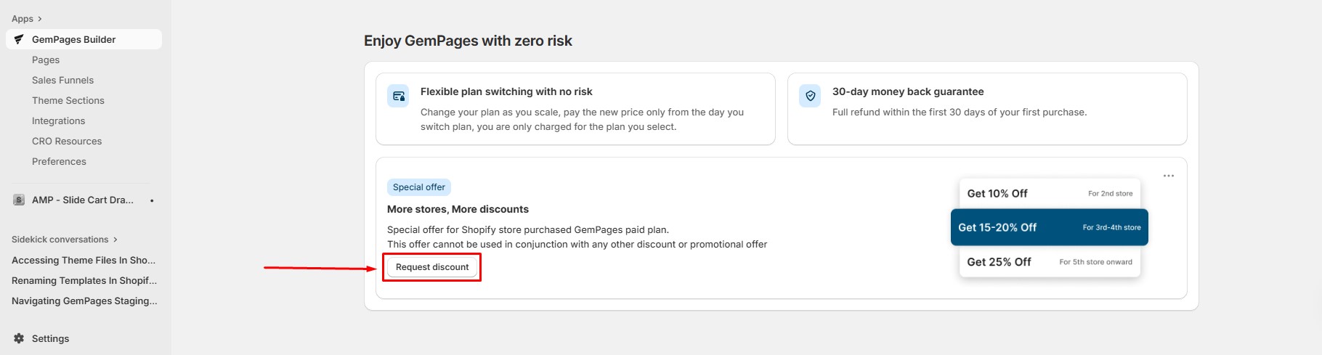The width and height of the screenshot is (1322, 355).
Task: Select the Integrations sidebar item
Action: coord(58,121)
